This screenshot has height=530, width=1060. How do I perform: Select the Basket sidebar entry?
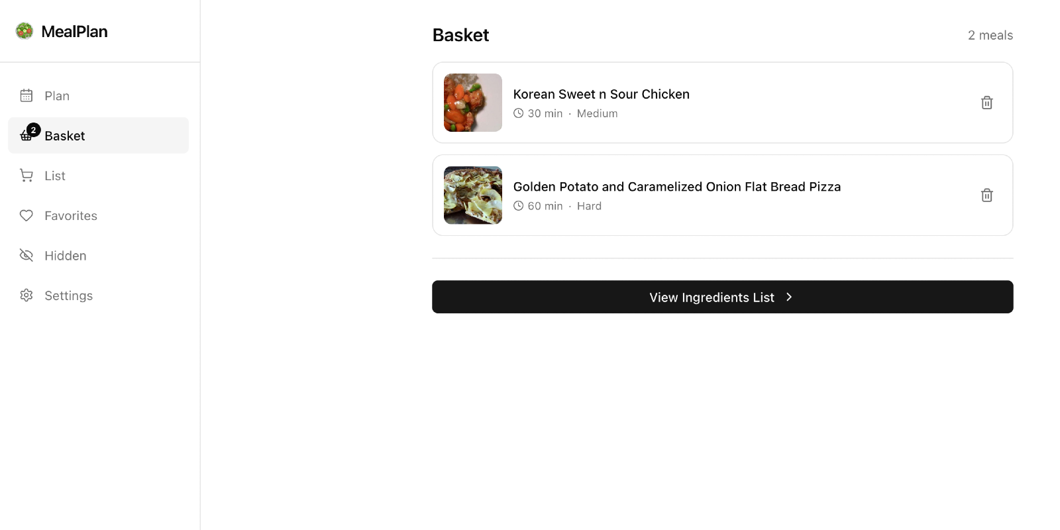[x=98, y=135]
